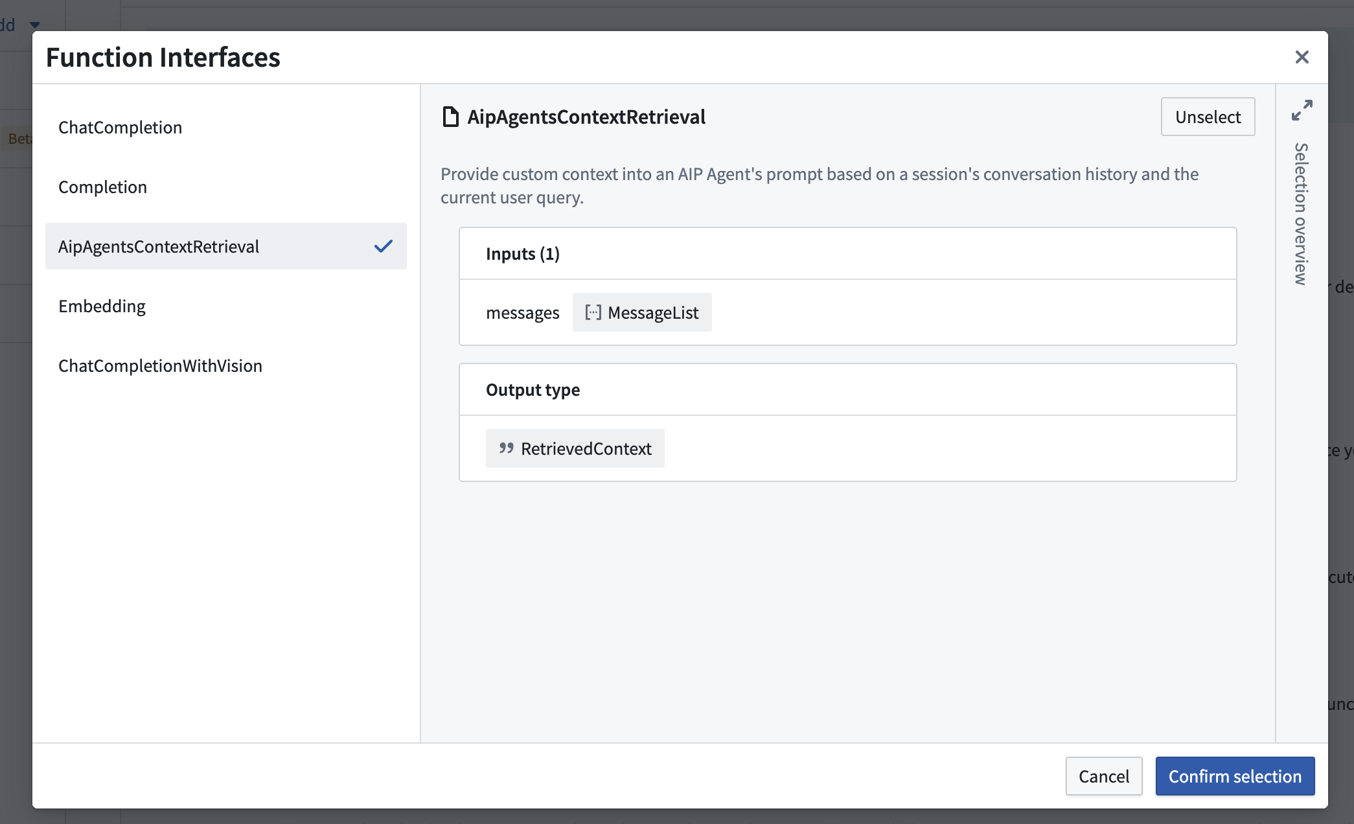
Task: Select the ChatCompletion interface
Action: pos(225,128)
